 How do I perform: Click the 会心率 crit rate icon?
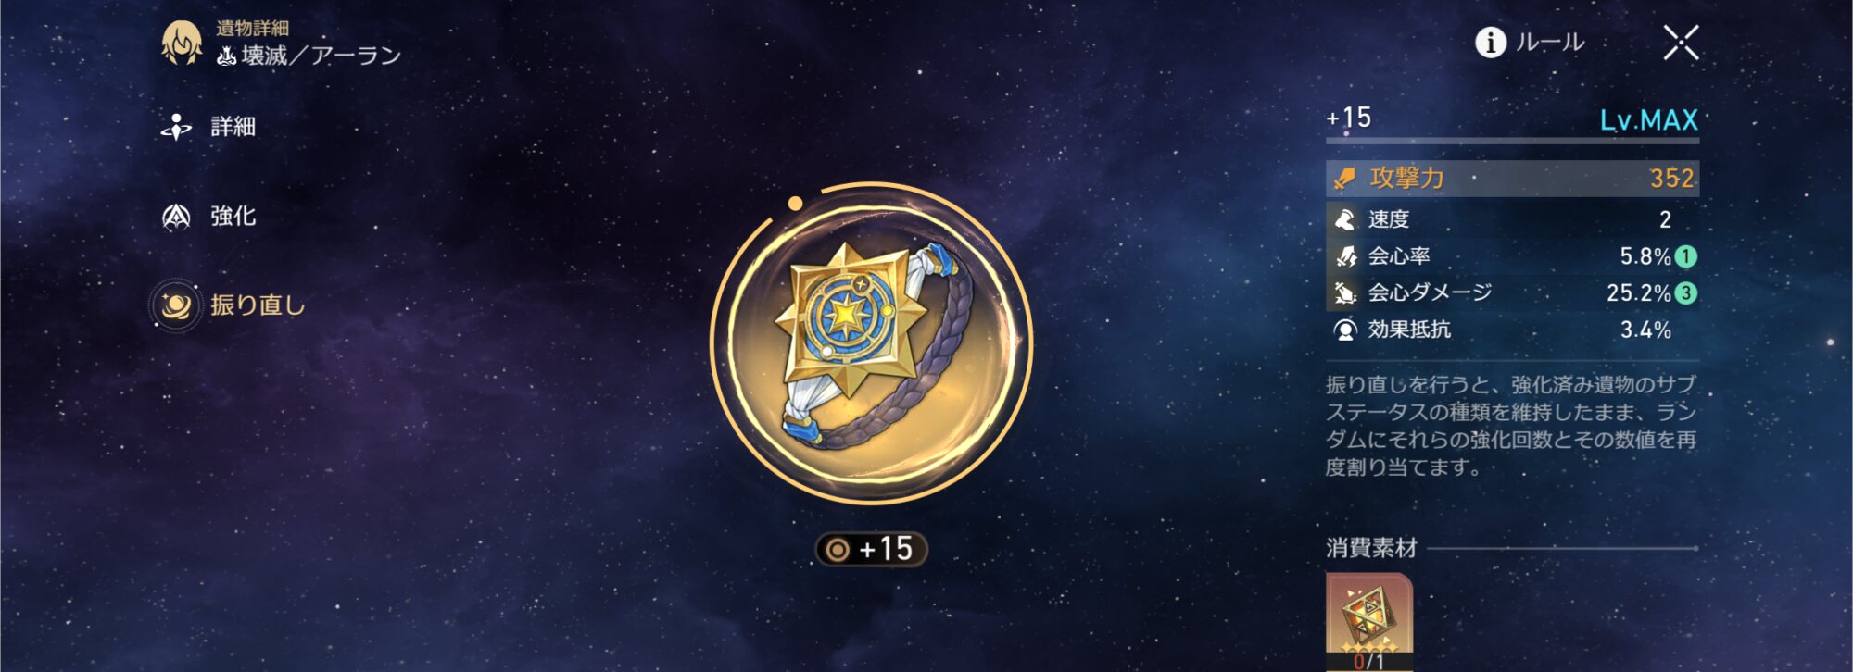1344,256
